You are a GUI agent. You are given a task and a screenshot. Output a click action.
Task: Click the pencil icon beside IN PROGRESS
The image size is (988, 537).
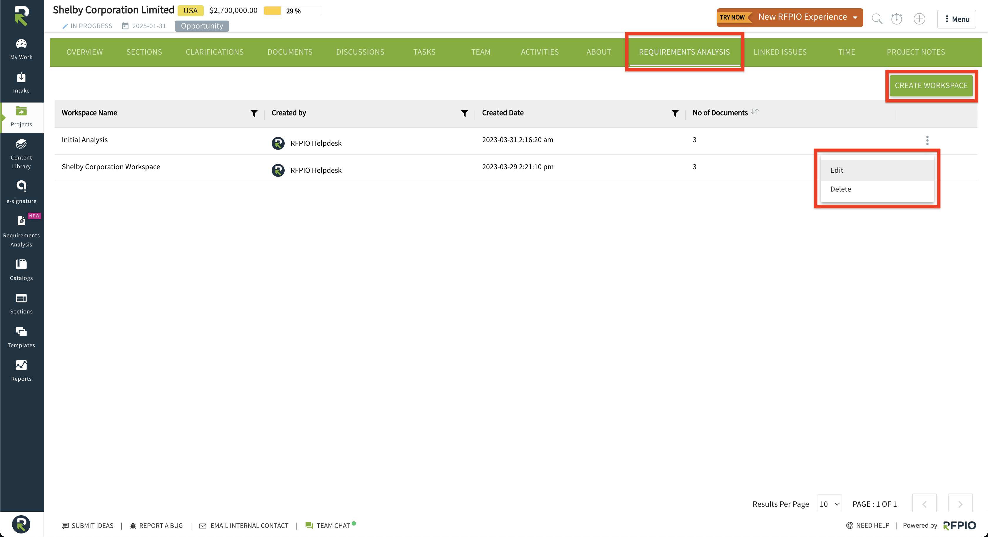[x=65, y=26]
